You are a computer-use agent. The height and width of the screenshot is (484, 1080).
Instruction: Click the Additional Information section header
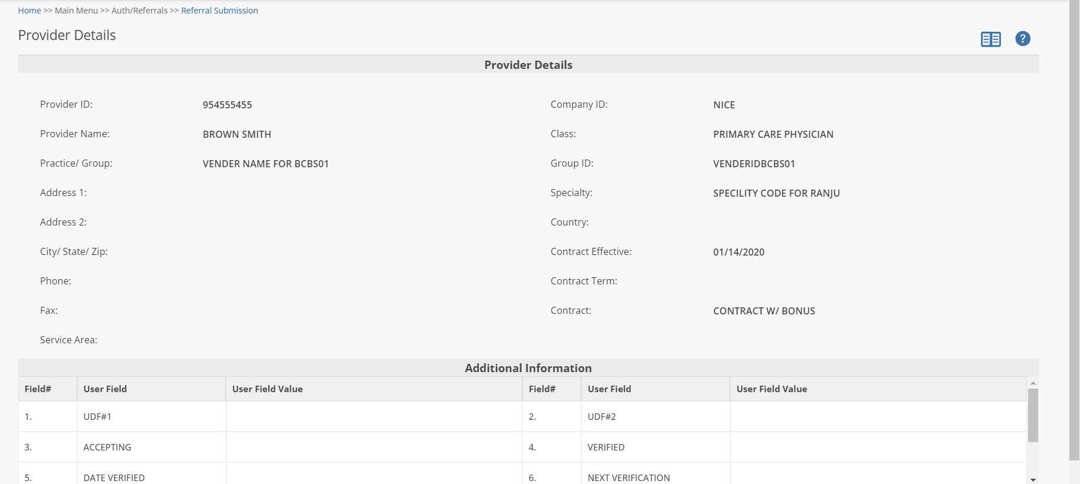(x=528, y=368)
